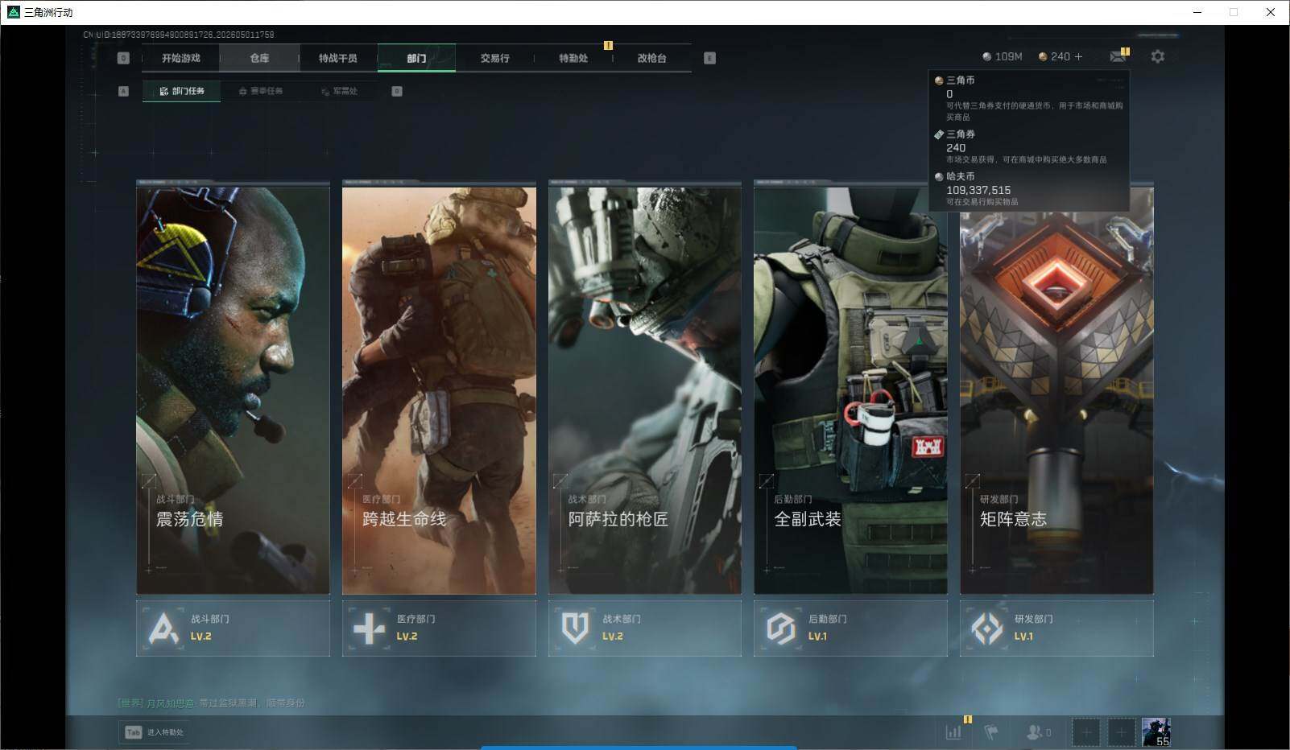Click the A key previous sub-tab icon
Screen dimensions: 1290x750
[123, 91]
